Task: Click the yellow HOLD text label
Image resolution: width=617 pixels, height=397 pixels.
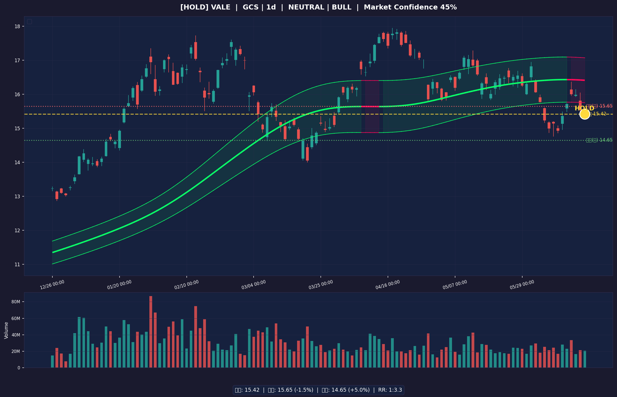Action: (584, 108)
